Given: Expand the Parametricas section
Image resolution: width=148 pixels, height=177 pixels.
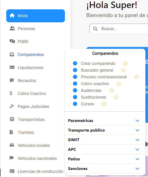Looking at the screenshot, I should [x=105, y=121].
